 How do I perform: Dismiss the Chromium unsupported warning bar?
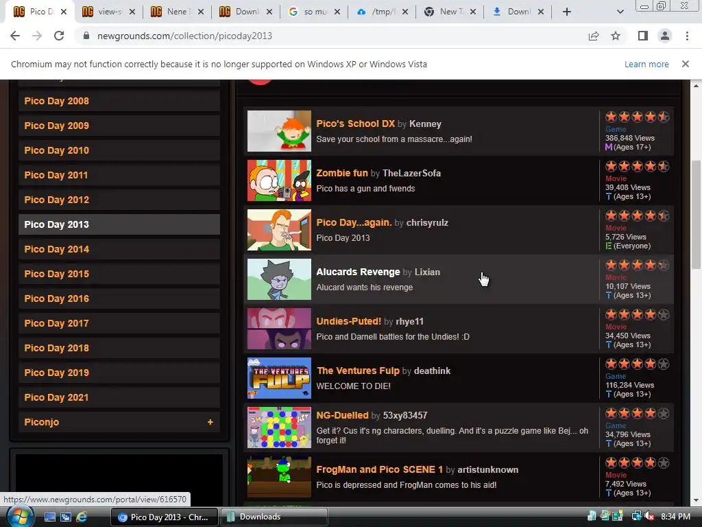[685, 64]
